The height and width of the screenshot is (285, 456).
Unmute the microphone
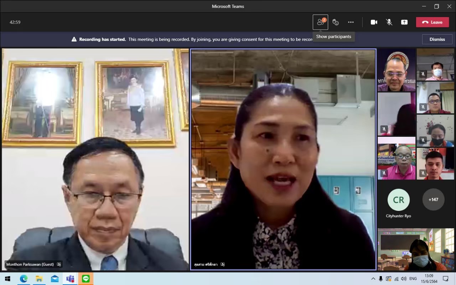click(389, 22)
